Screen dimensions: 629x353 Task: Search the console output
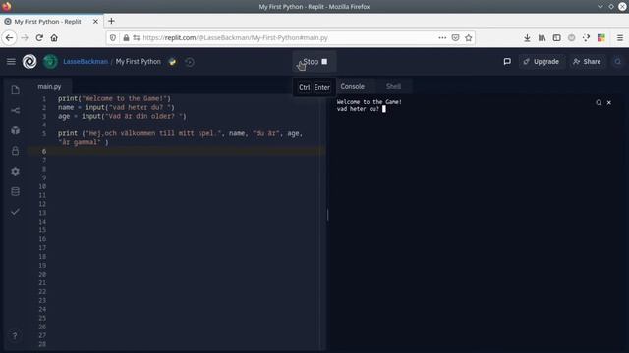click(x=599, y=102)
